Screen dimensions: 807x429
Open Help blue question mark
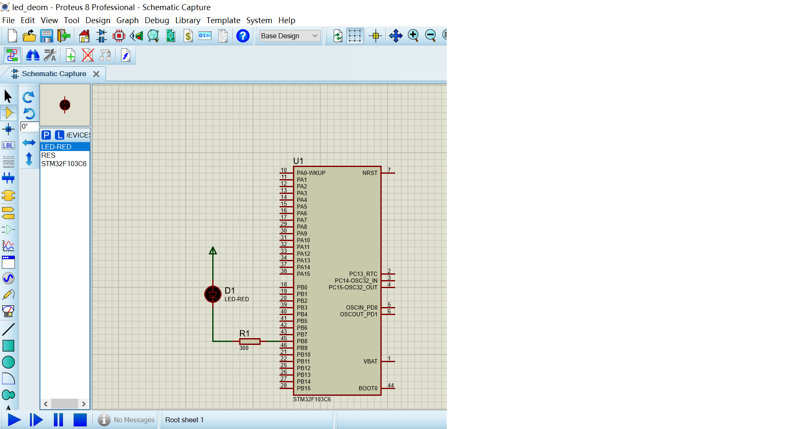point(243,36)
